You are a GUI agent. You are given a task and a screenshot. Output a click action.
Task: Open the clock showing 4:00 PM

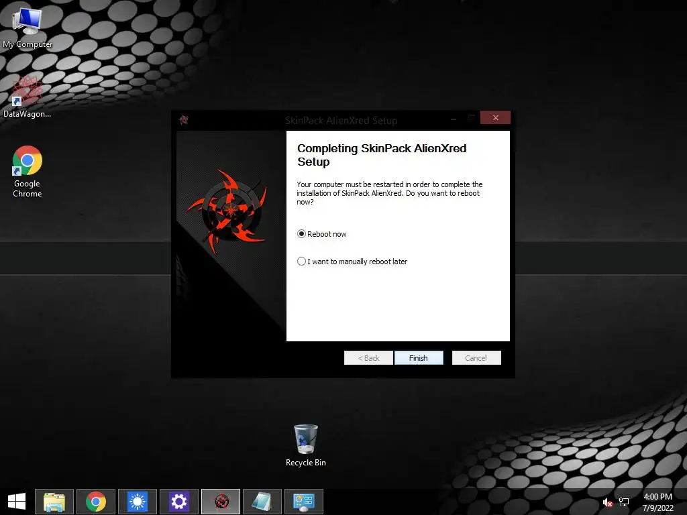[x=657, y=502]
